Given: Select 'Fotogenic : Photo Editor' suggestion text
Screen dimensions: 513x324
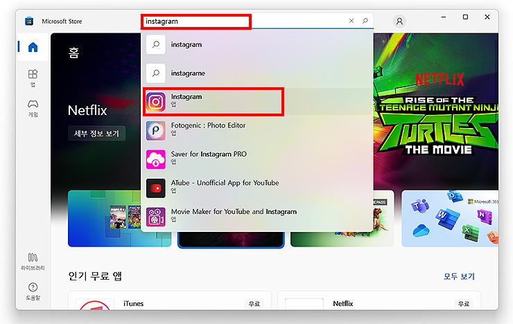Looking at the screenshot, I should 208,125.
